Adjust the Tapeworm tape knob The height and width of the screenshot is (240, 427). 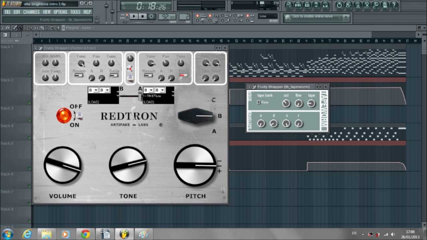[311, 104]
